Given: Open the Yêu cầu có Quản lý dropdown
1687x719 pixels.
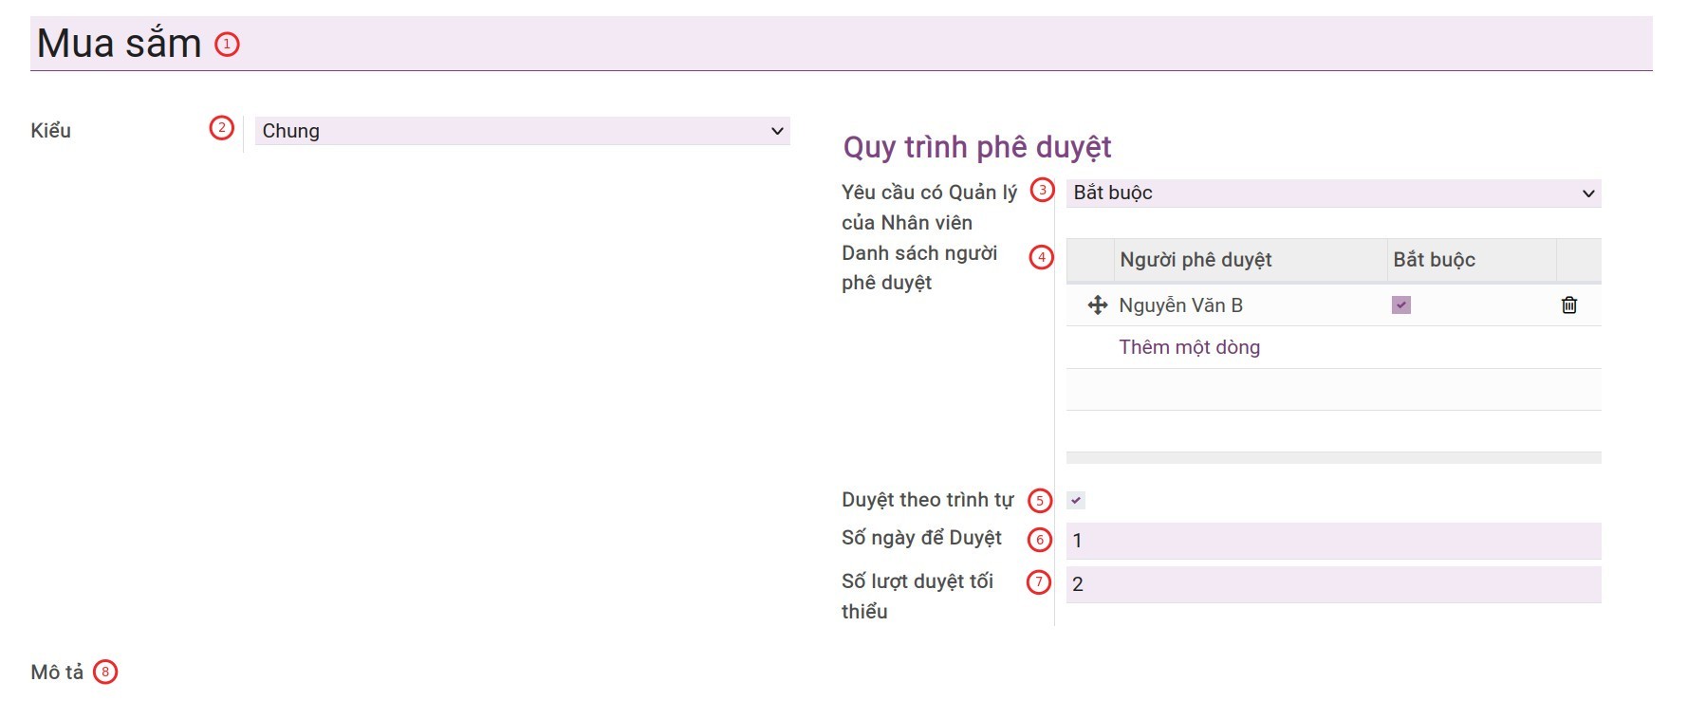Looking at the screenshot, I should pos(1333,194).
